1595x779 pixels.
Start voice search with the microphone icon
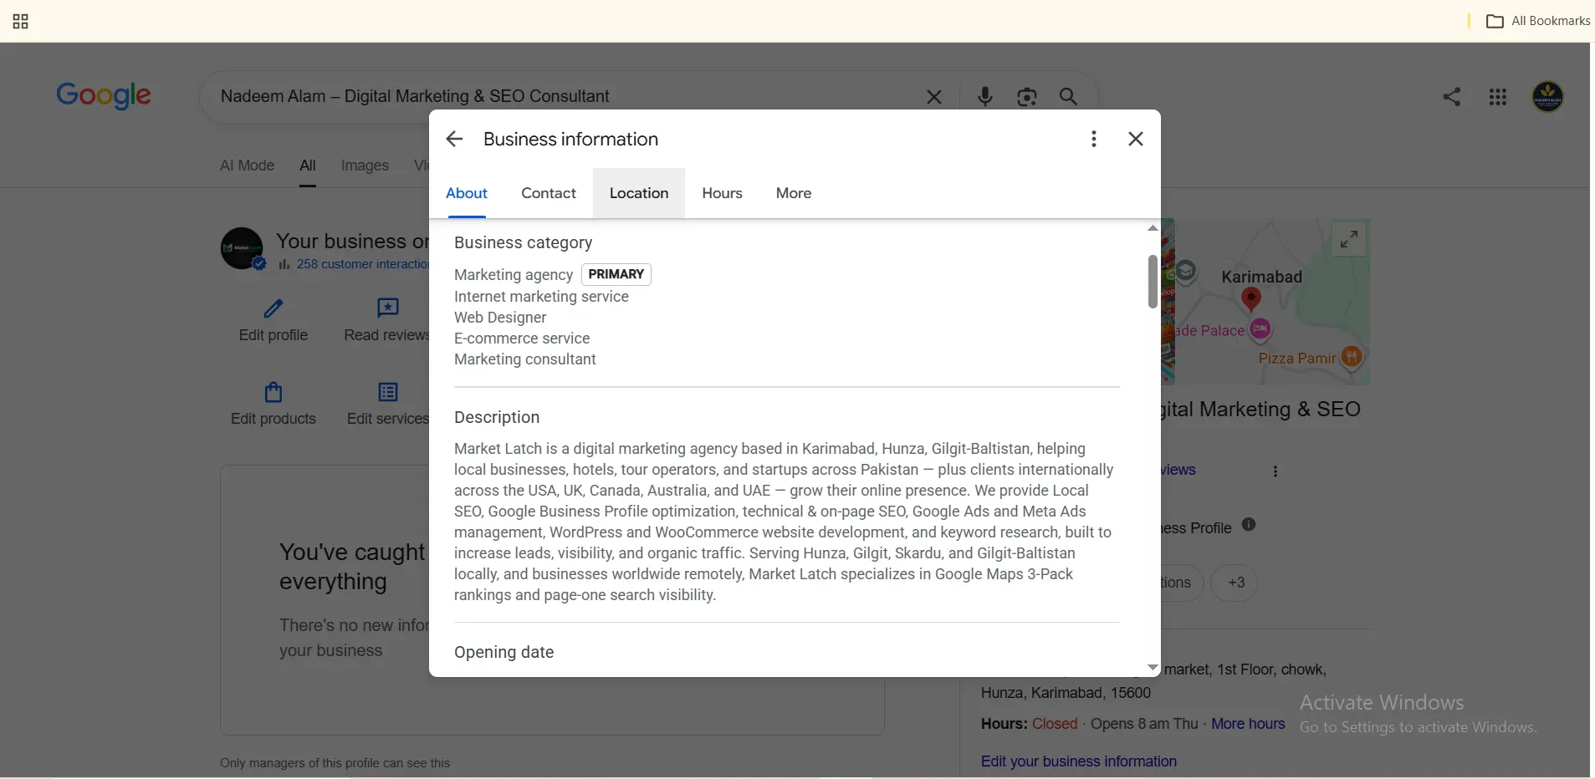(985, 97)
